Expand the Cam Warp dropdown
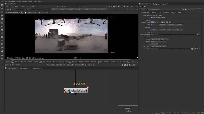The width and height of the screenshot is (204, 114). point(159,46)
